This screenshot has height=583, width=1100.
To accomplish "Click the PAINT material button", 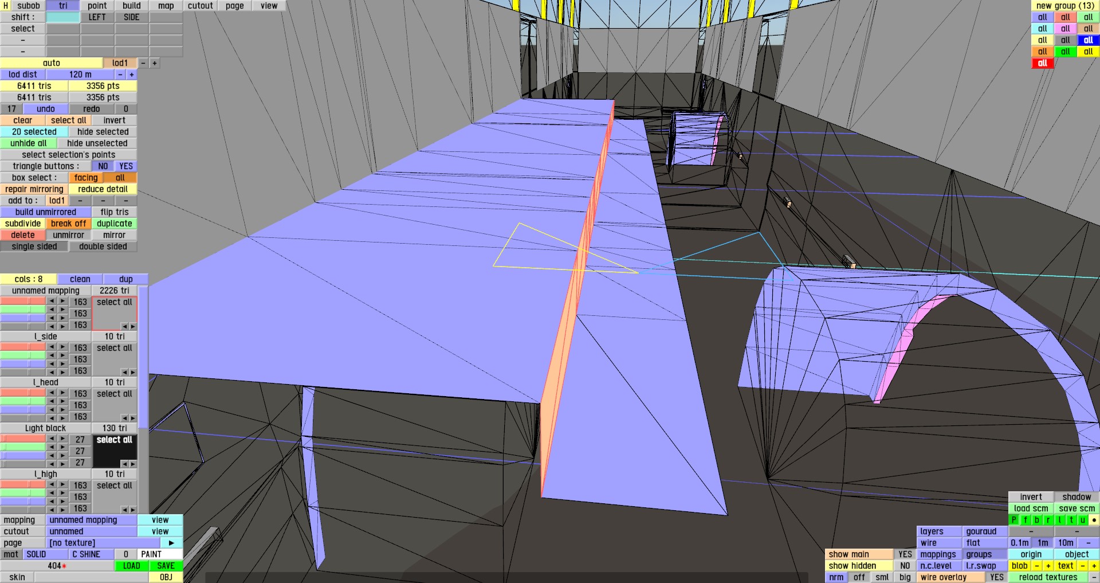I will coord(160,554).
